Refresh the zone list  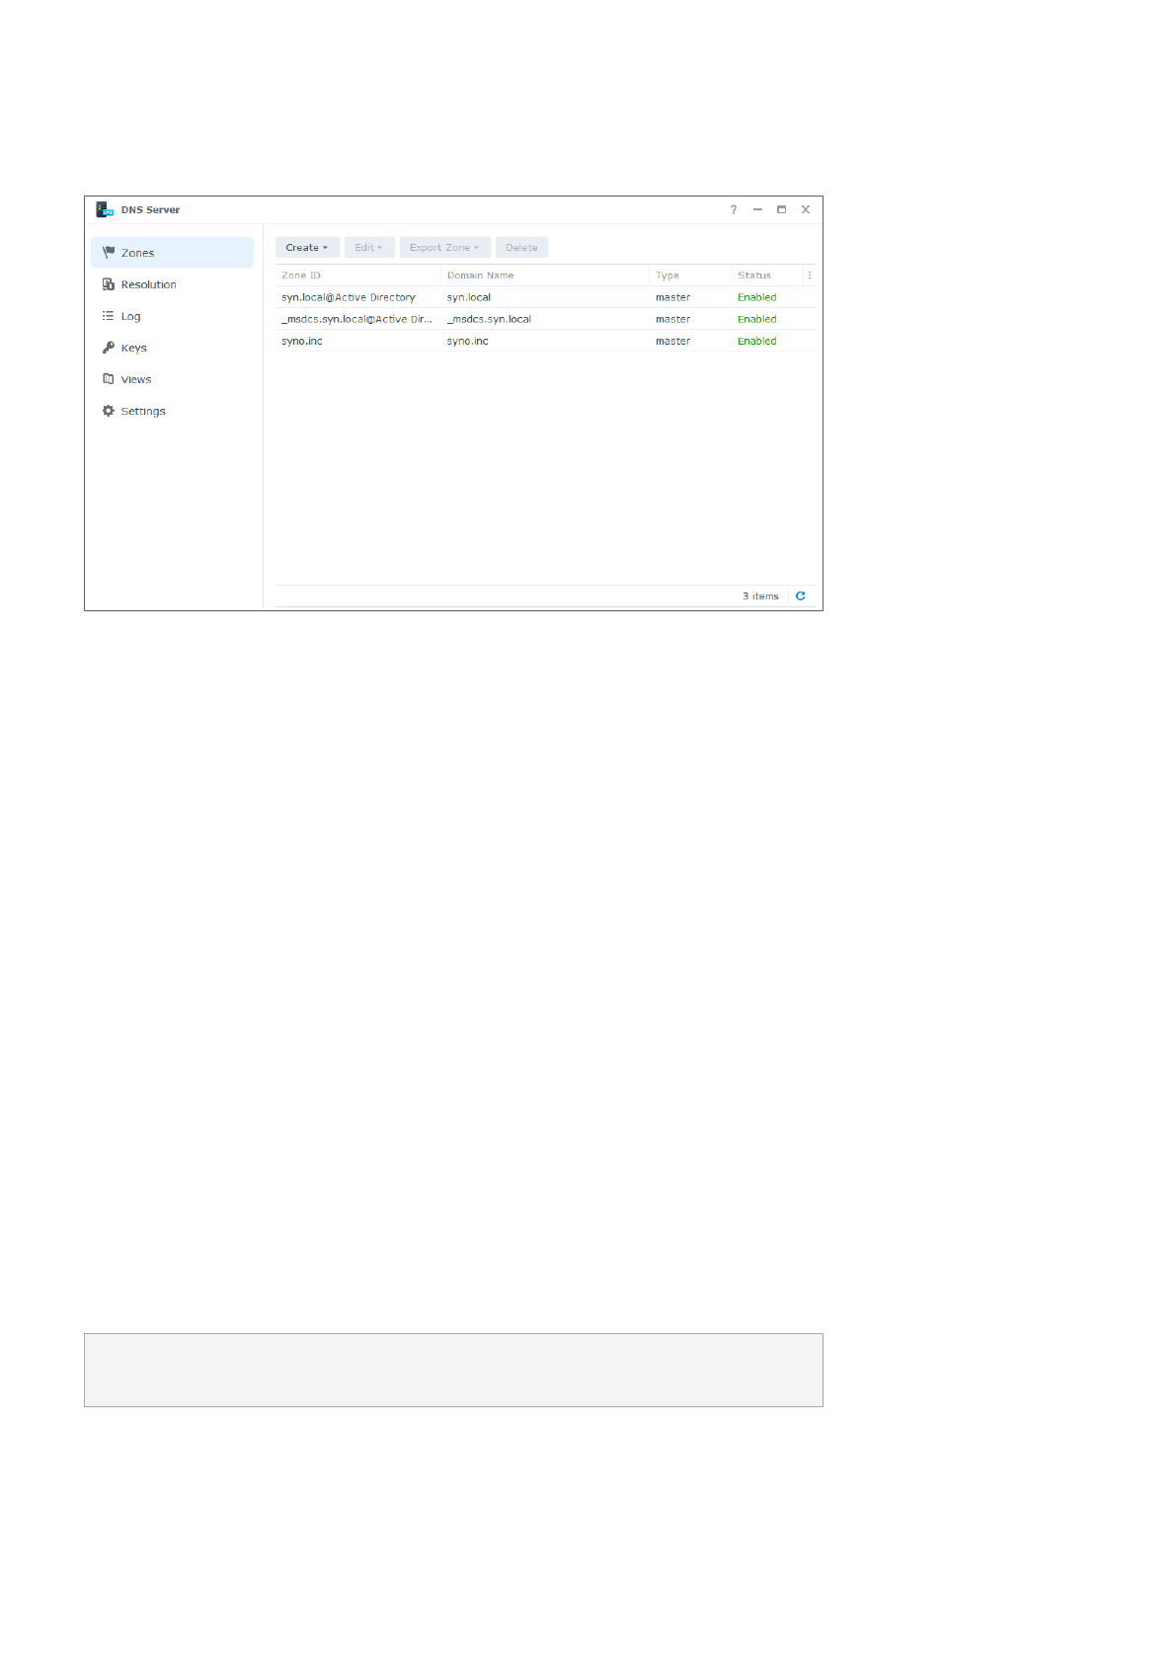coord(801,596)
